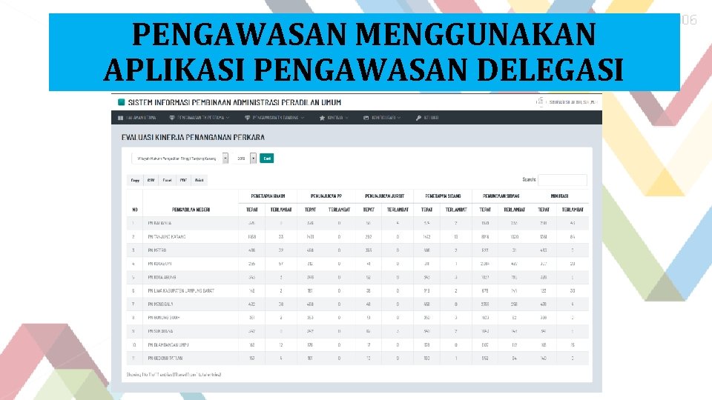Click the key icon for Keluar
Image resolution: width=712 pixels, height=400 pixels.
point(418,118)
